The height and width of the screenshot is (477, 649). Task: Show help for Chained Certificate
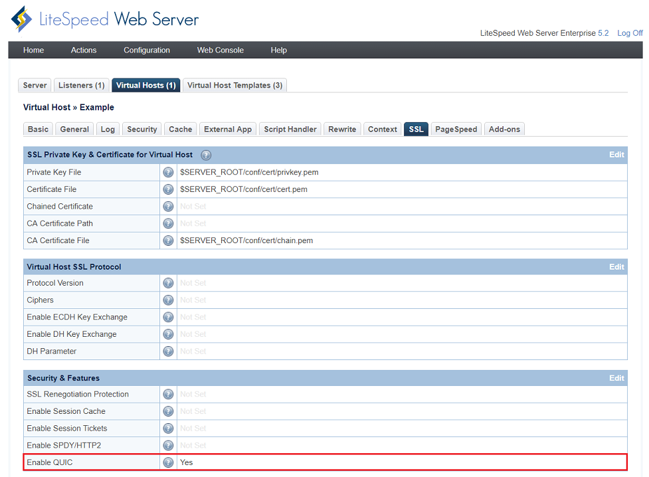168,206
